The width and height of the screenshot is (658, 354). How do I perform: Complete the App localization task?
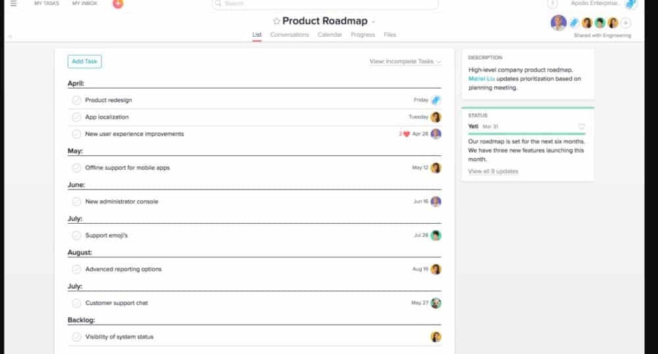point(76,117)
